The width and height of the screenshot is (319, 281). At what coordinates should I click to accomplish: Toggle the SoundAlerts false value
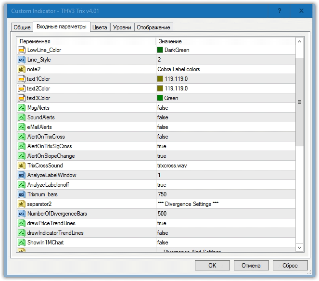(163, 117)
